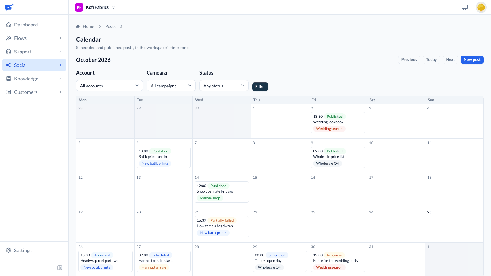Open the All accounts dropdown
491x276 pixels.
click(x=110, y=86)
